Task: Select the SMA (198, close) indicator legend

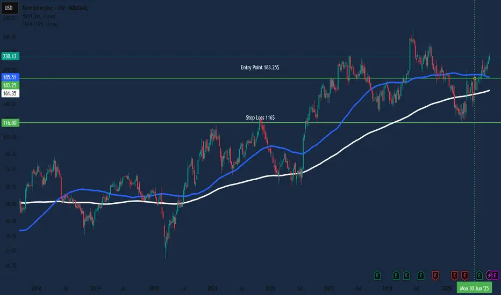Action: [40, 24]
